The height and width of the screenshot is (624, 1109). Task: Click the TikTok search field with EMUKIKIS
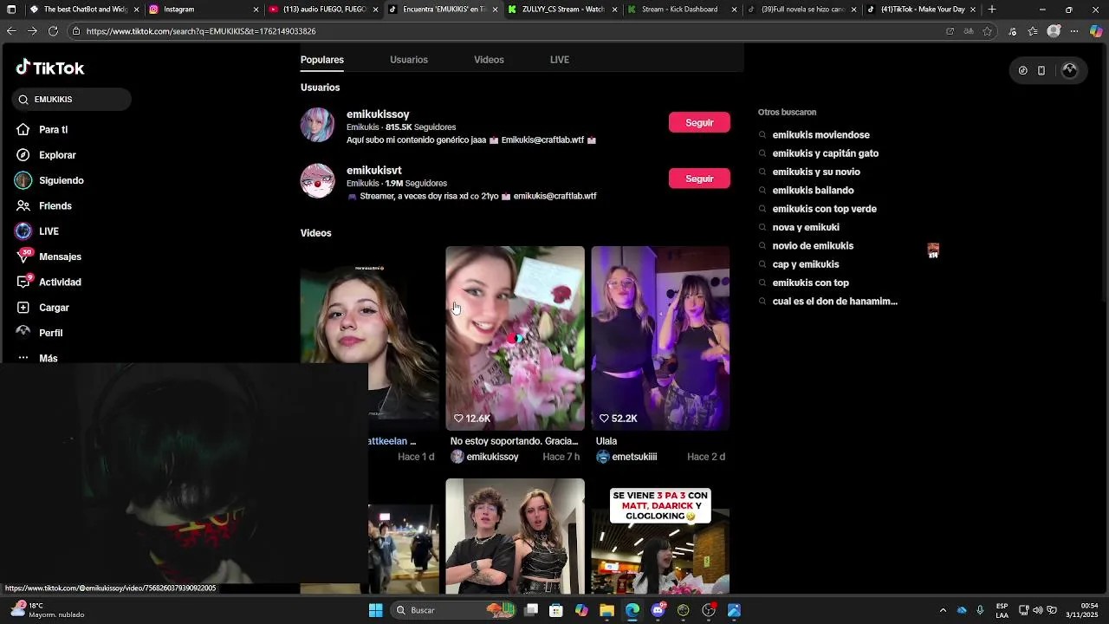(72, 100)
